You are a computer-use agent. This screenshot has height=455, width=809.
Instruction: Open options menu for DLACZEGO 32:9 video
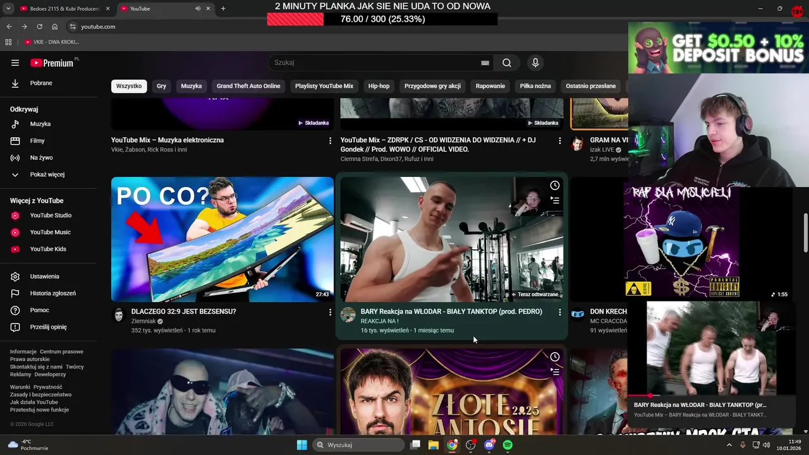tap(330, 312)
